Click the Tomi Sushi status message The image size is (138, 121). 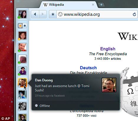point(62,88)
